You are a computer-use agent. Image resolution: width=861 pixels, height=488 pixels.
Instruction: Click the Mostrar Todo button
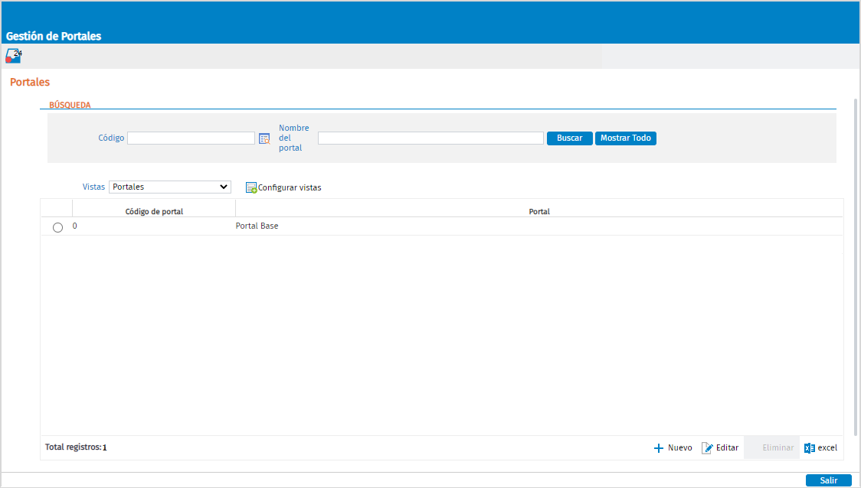(x=625, y=138)
